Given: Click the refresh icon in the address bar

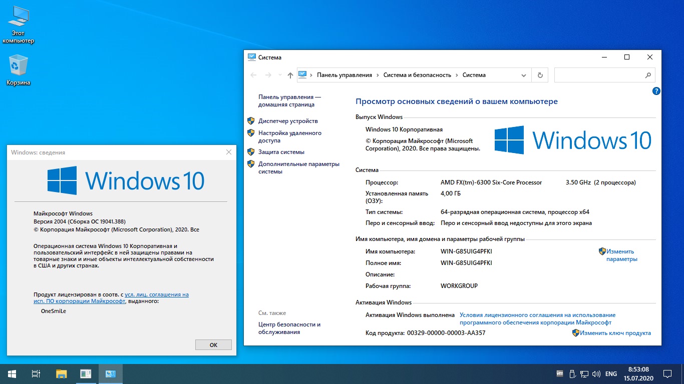Looking at the screenshot, I should point(540,74).
